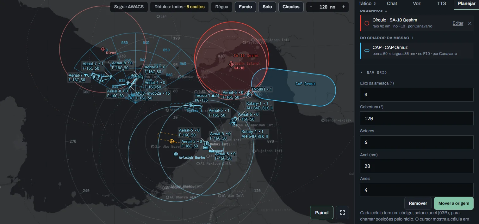Delete the SA-10 Qeshm circle drawing
The height and width of the screenshot is (224, 479).
[x=470, y=23]
